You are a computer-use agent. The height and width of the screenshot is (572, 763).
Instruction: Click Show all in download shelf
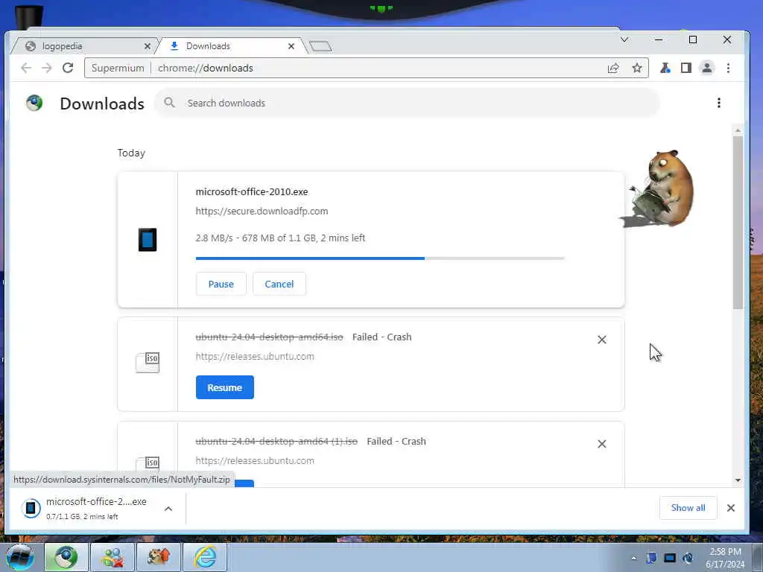tap(688, 508)
